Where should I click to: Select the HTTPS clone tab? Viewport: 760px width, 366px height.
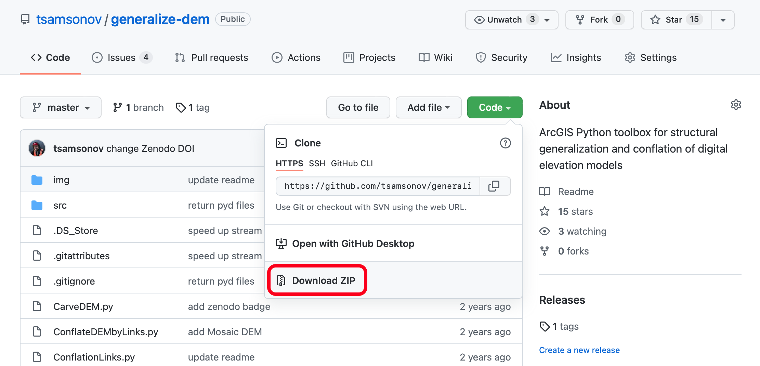tap(289, 164)
